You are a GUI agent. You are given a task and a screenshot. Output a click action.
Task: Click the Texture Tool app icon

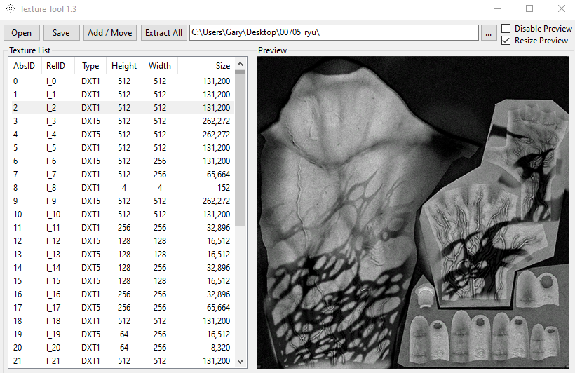[x=11, y=8]
